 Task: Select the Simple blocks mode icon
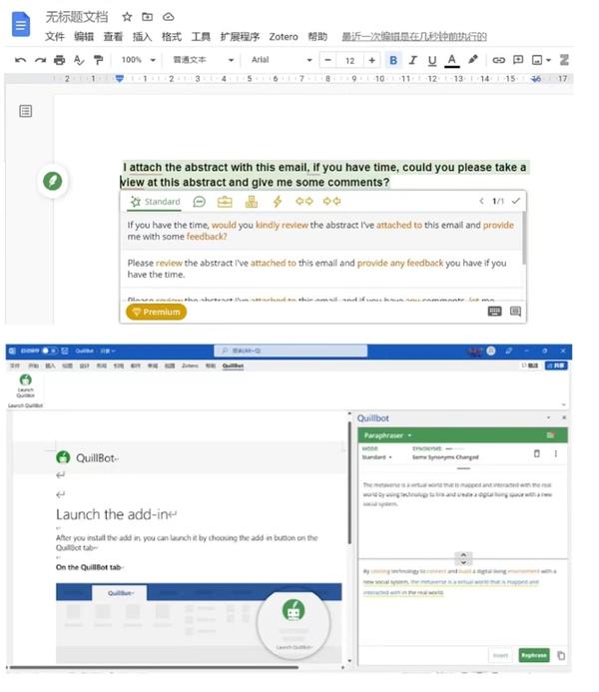[252, 202]
